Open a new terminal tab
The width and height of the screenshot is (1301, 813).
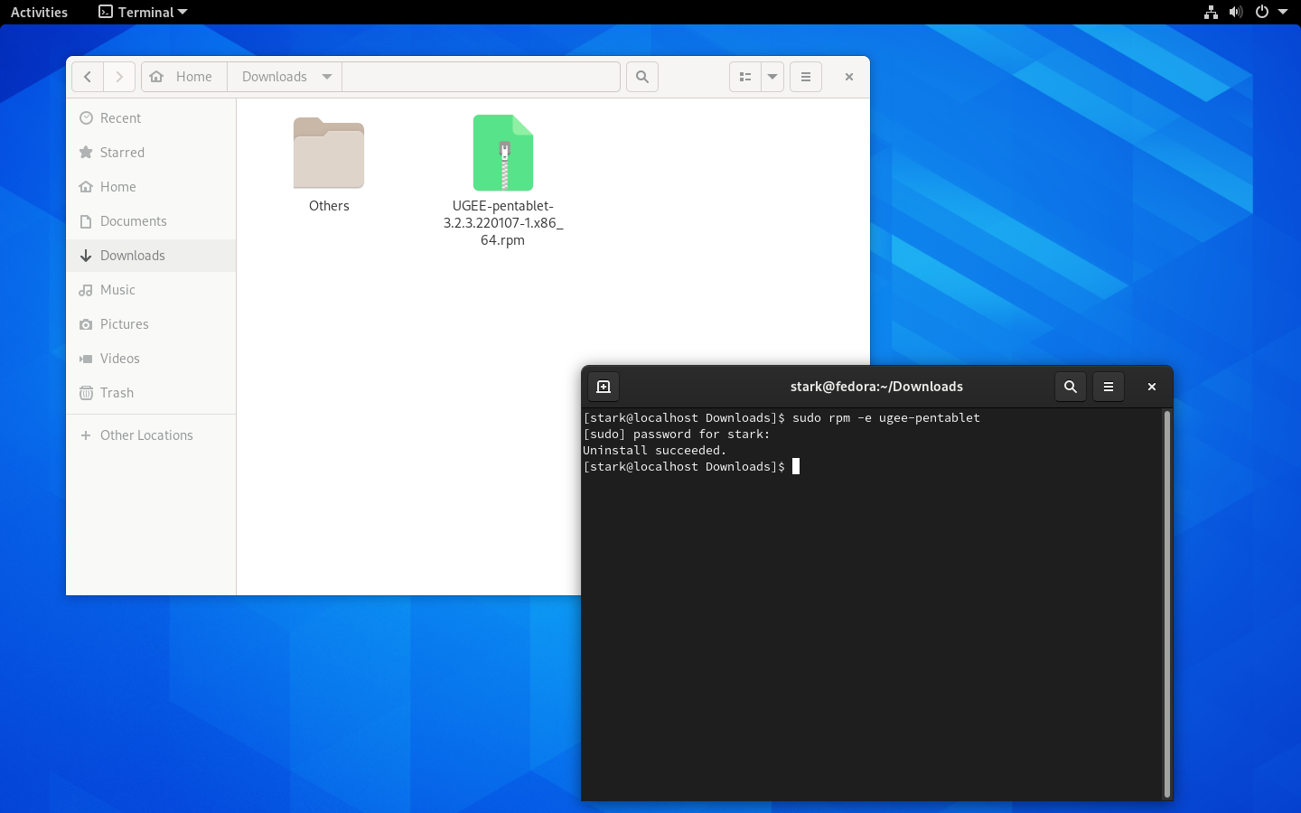(604, 387)
